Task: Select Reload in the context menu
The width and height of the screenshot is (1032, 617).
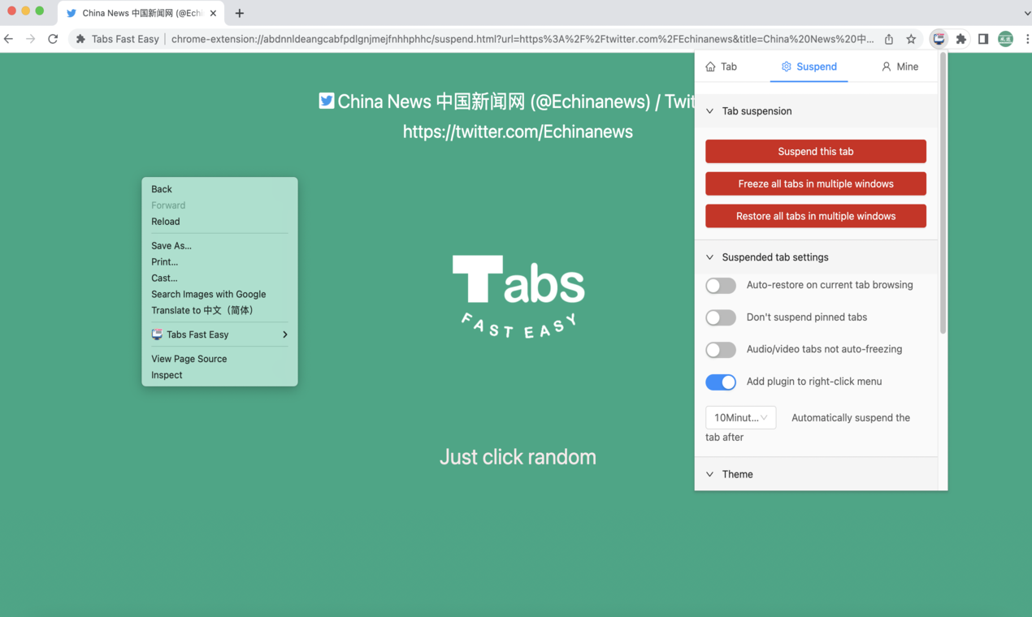Action: click(x=219, y=222)
